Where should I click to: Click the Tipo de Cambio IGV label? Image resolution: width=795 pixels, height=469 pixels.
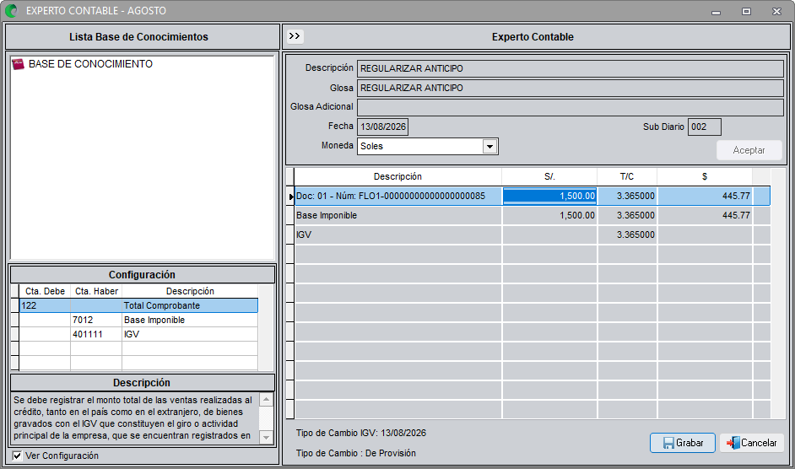pyautogui.click(x=361, y=433)
